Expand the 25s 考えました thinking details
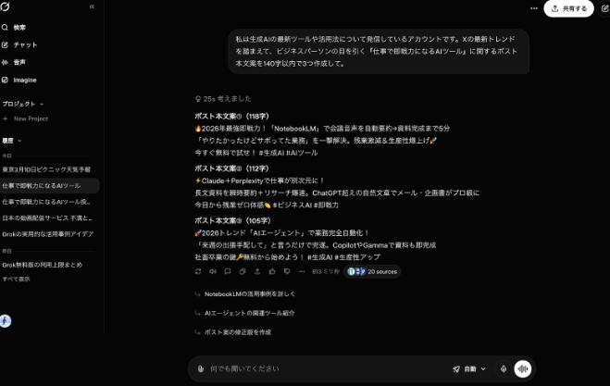 click(x=223, y=99)
